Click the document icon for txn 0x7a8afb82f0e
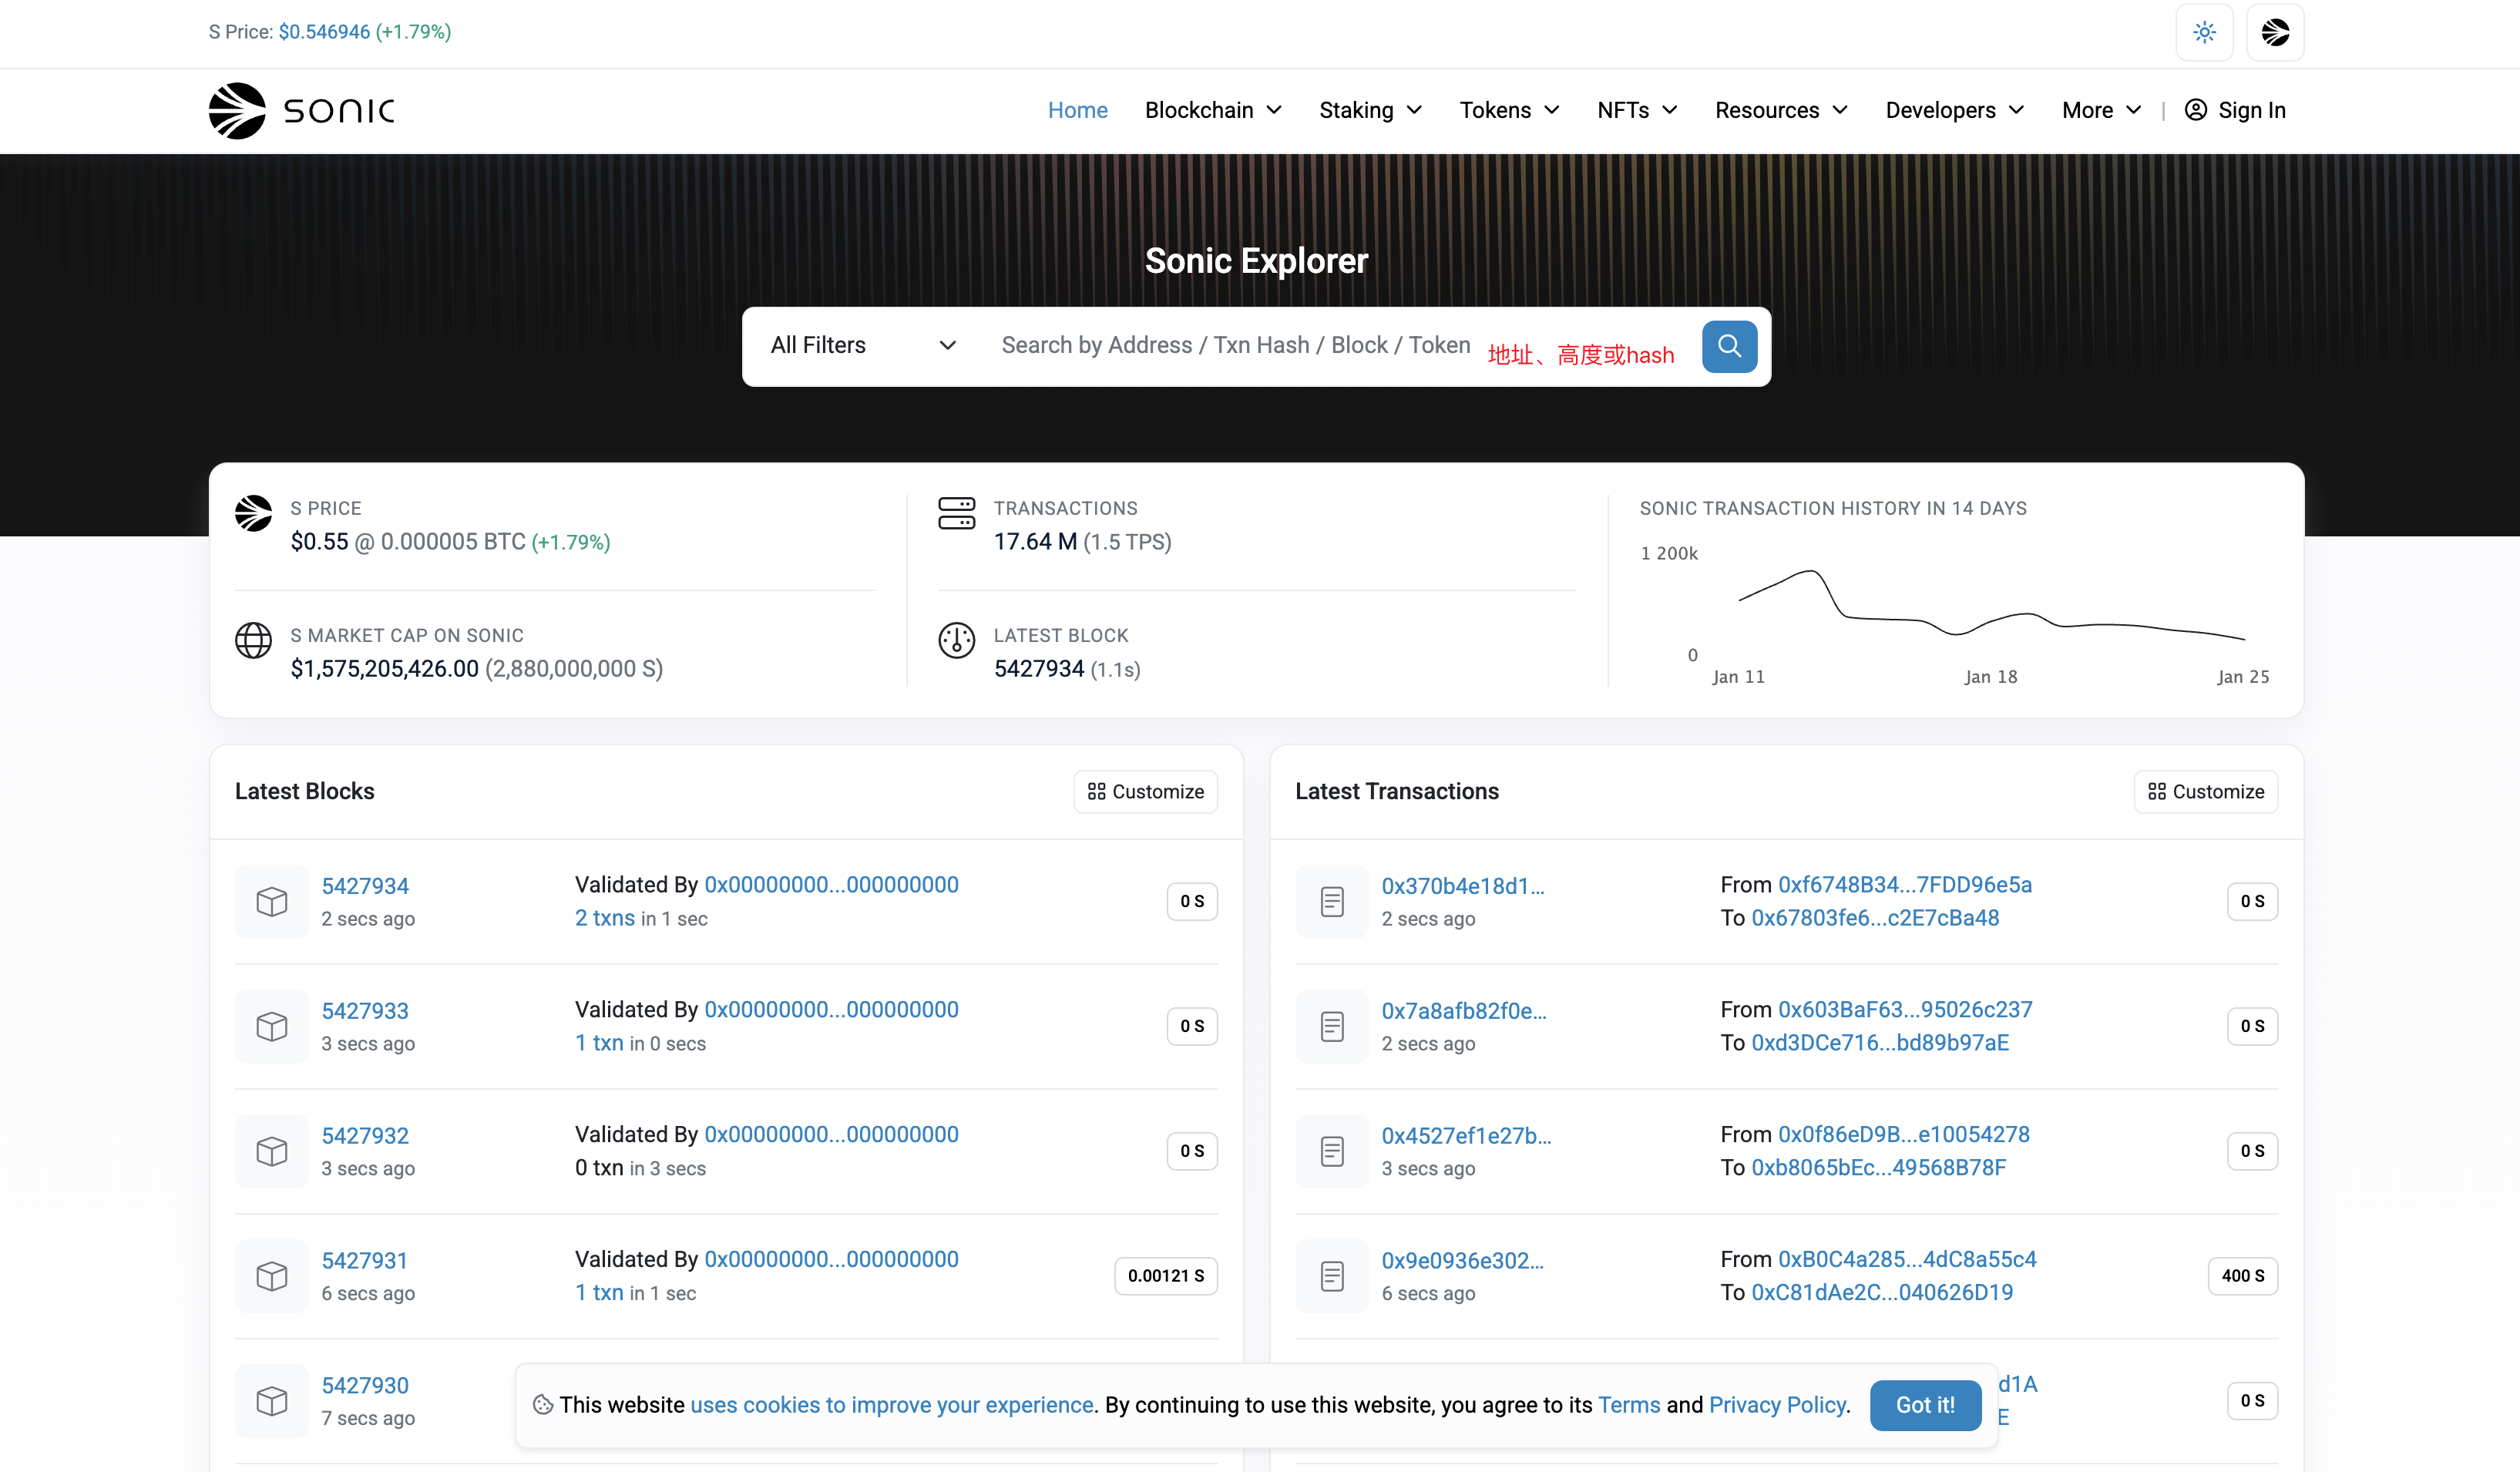Viewport: 2520px width, 1472px height. [1332, 1026]
